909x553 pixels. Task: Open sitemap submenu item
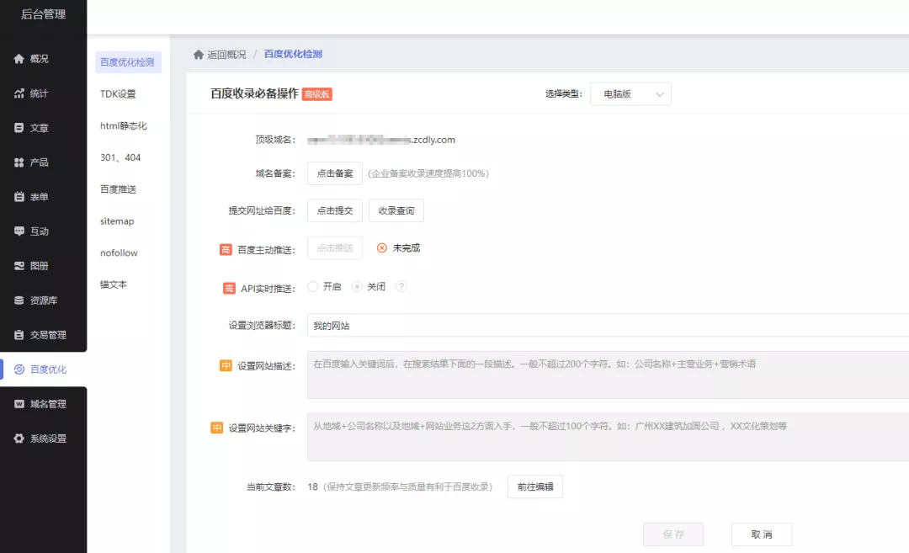click(x=116, y=221)
